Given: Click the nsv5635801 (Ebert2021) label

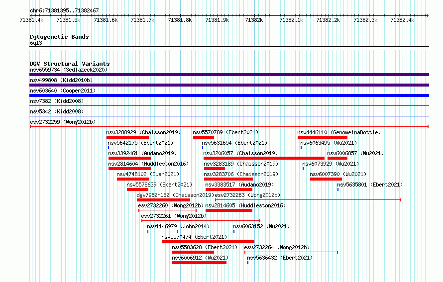Looking at the screenshot, I should pos(370,185).
